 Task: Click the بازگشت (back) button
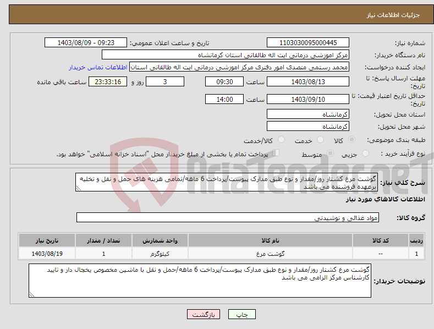204,314
